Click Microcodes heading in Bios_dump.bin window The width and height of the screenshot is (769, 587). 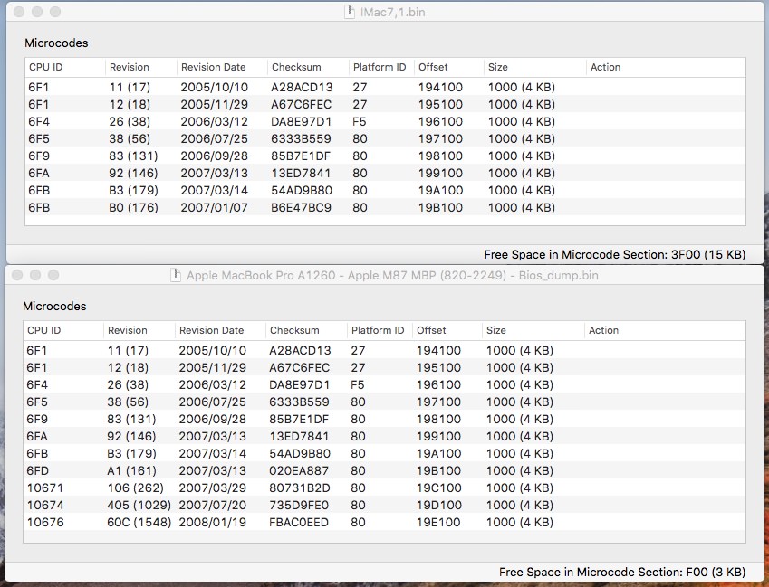tap(54, 306)
